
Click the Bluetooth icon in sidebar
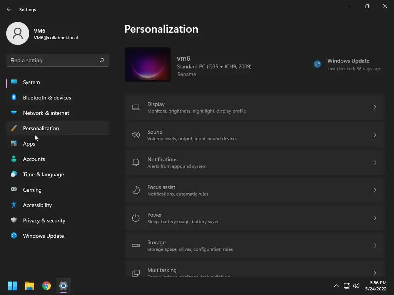pyautogui.click(x=14, y=97)
